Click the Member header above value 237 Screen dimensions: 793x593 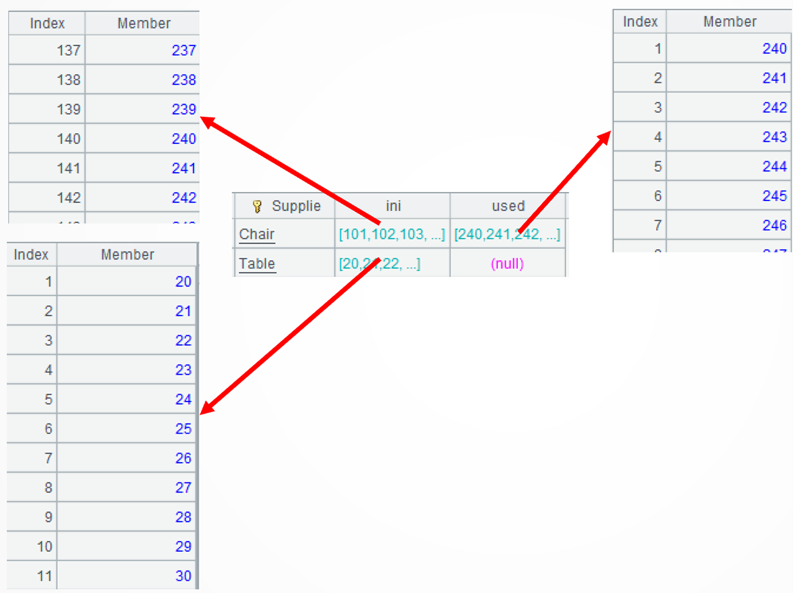coord(144,23)
